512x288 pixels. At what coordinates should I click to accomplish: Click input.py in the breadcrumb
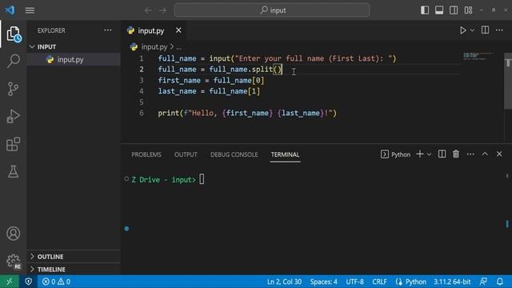154,47
